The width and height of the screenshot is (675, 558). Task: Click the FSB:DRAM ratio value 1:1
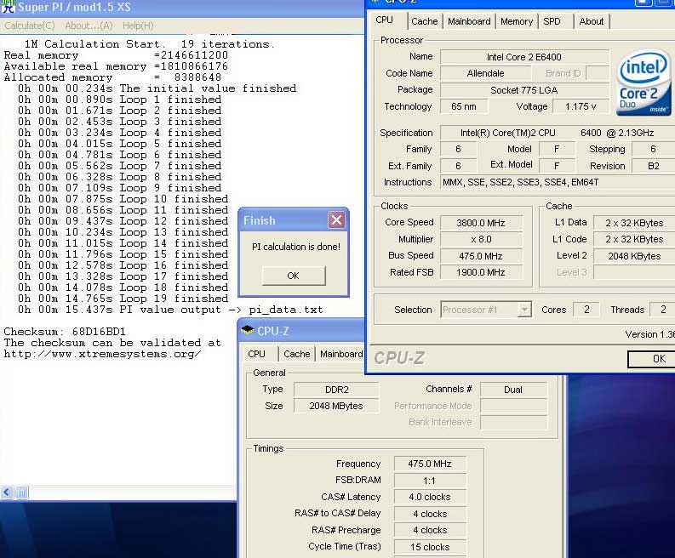[430, 480]
